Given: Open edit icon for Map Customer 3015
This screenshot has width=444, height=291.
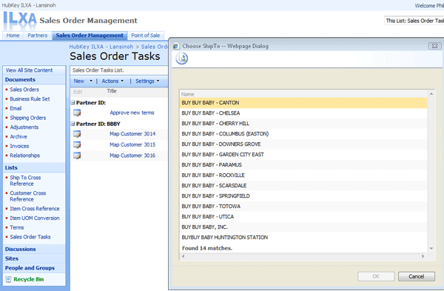Looking at the screenshot, I should [x=77, y=145].
